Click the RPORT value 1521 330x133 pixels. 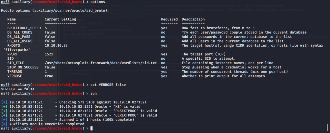click(49, 54)
